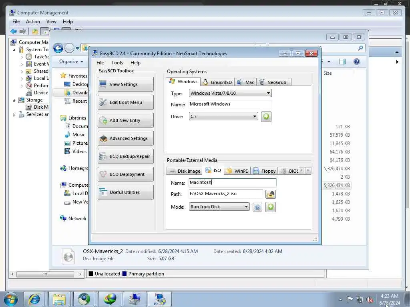Open the Type dropdown Windows Vista/7/8/10
The image size is (410, 307).
point(230,93)
